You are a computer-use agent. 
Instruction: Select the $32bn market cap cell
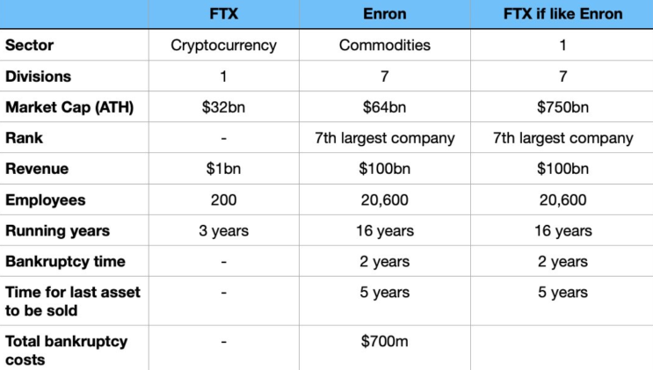click(223, 107)
